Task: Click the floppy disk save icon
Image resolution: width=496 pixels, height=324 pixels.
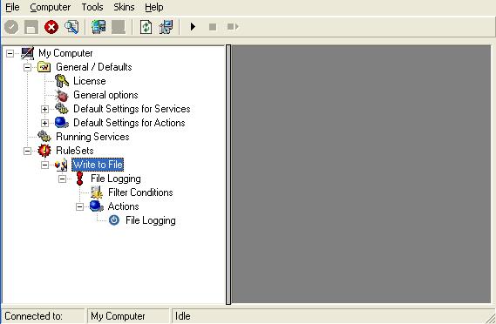Action: 31,27
